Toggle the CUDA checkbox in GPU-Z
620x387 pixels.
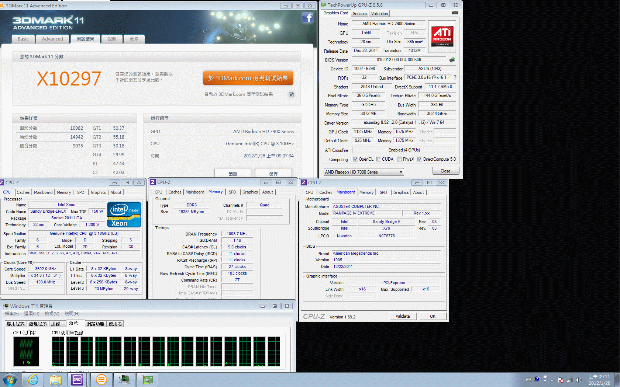click(379, 159)
